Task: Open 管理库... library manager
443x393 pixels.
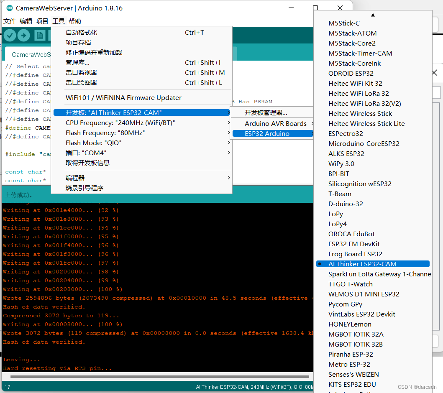Action: [141, 63]
